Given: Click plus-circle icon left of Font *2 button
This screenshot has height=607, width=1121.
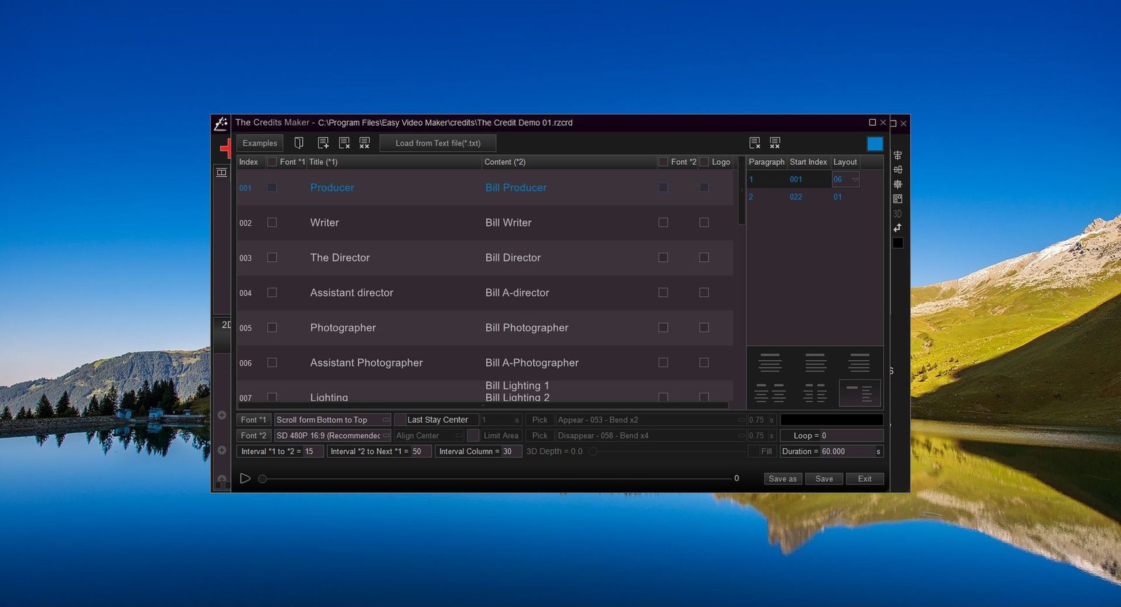Looking at the screenshot, I should click(x=222, y=450).
